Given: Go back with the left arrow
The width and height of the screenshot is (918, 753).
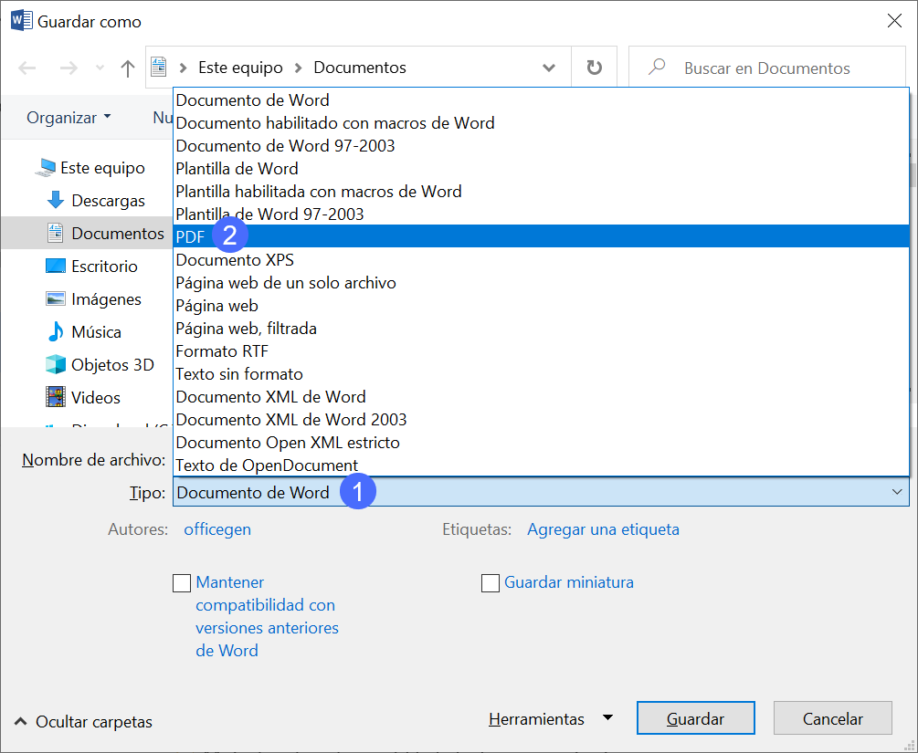Looking at the screenshot, I should [x=26, y=68].
